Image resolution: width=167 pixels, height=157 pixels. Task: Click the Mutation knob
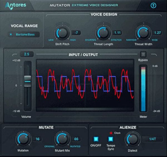[x=23, y=139]
